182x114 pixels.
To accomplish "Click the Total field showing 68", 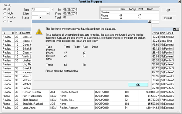I will (67, 17).
